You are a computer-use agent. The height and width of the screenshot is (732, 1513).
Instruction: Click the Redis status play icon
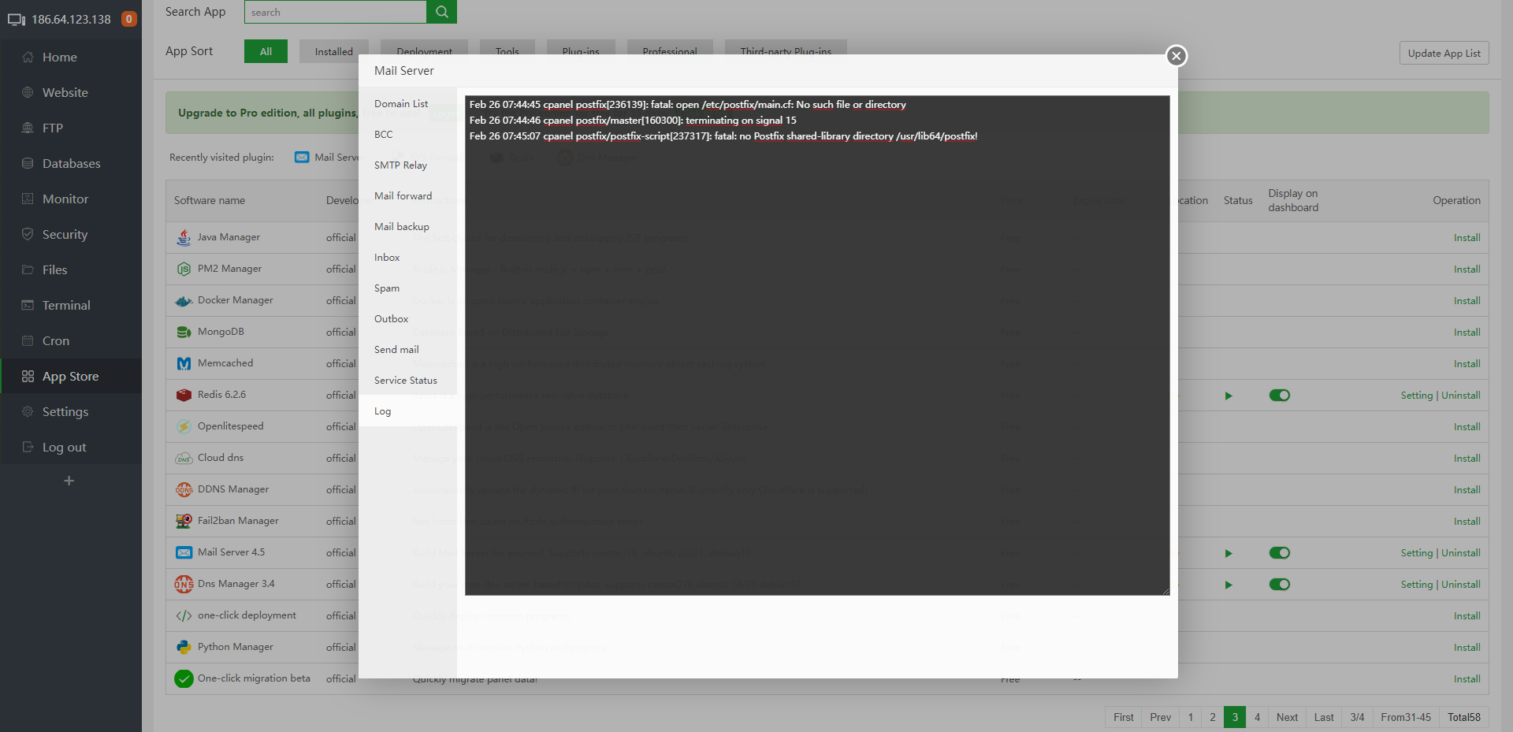tap(1229, 396)
